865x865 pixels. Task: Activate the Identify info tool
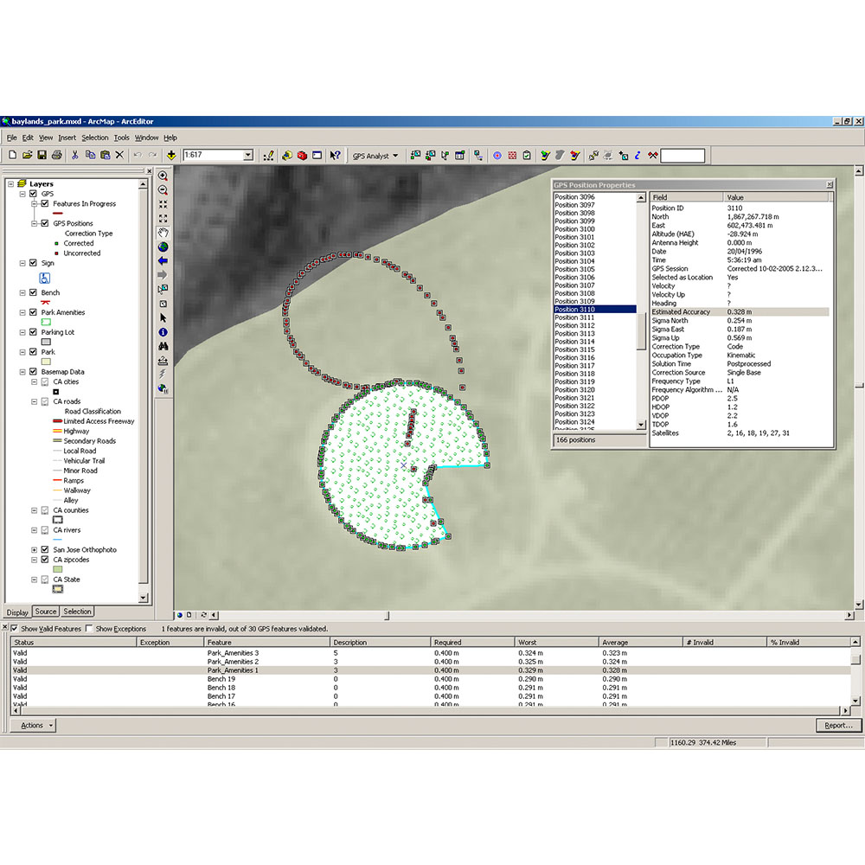click(x=163, y=332)
